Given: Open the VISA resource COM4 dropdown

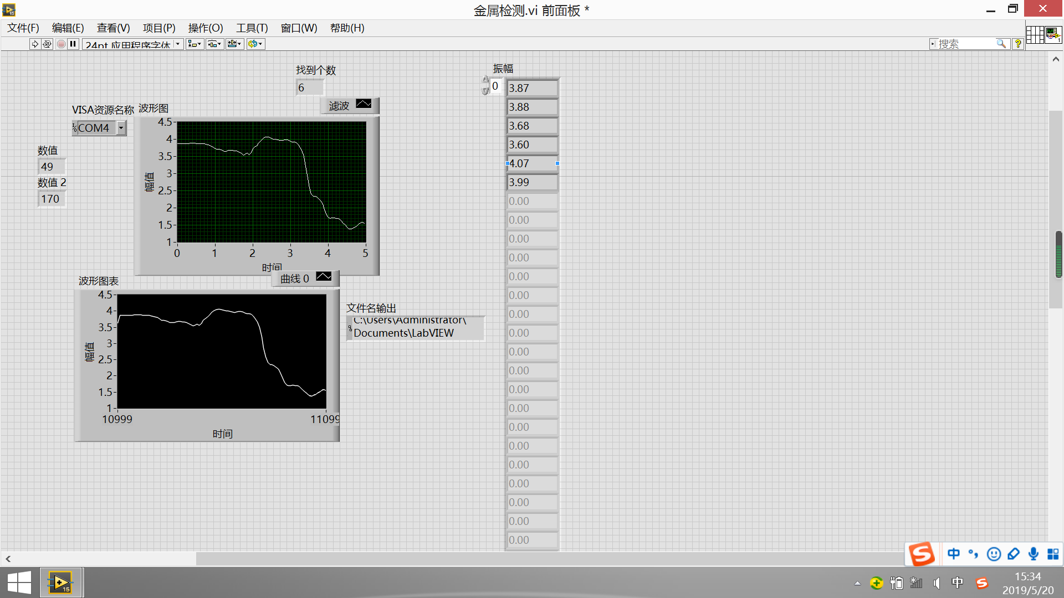Looking at the screenshot, I should pos(121,128).
